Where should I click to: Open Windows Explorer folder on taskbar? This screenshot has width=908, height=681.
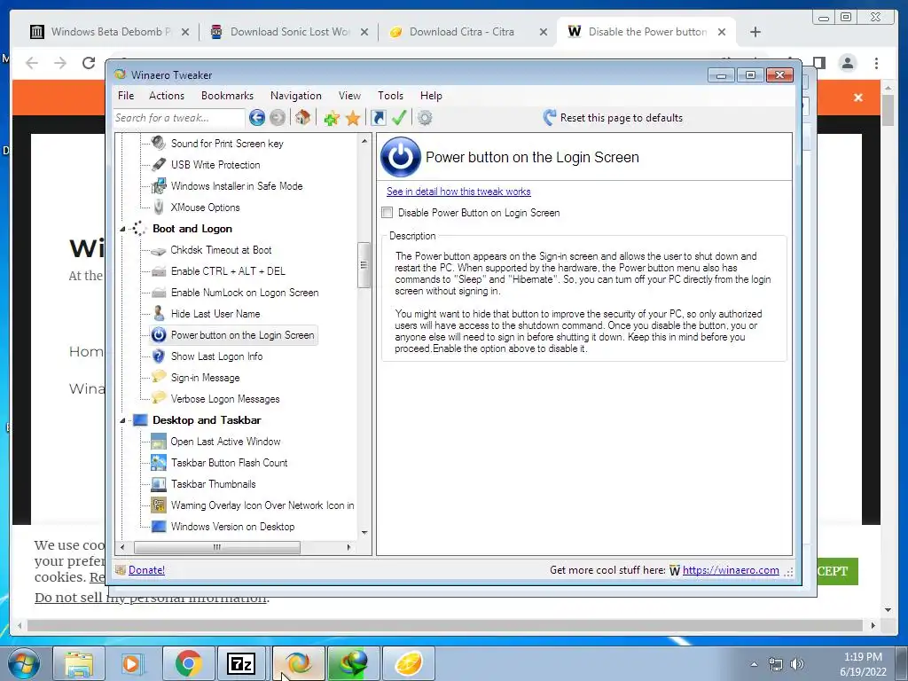79,663
